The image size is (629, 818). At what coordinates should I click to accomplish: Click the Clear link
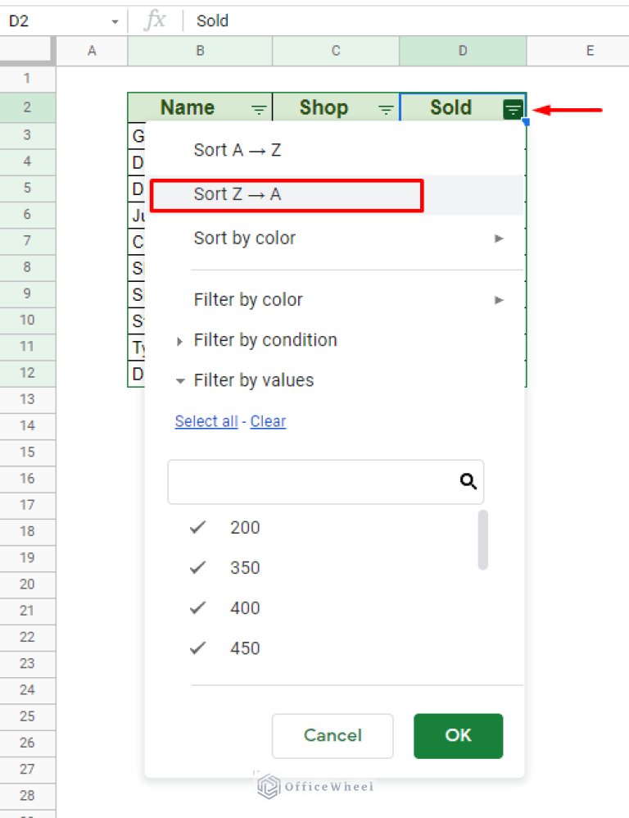(x=268, y=421)
